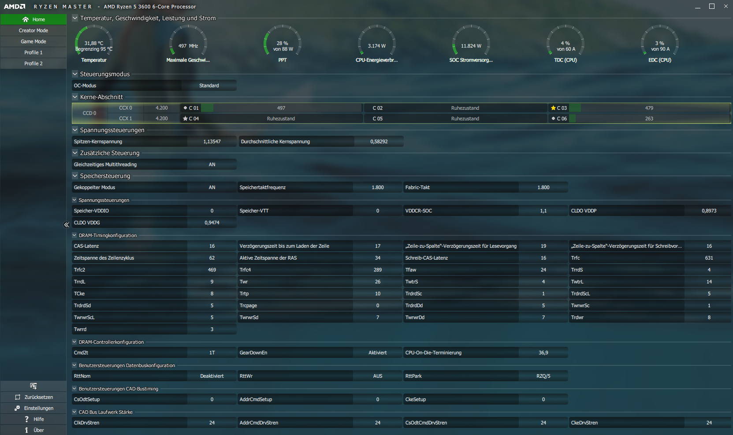Switch to Creator Mode
733x435 pixels.
[x=33, y=30]
